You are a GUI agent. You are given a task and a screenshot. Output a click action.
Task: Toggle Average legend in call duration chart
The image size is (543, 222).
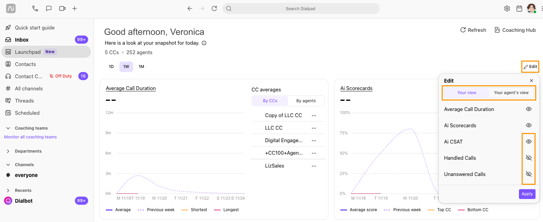pos(118,210)
